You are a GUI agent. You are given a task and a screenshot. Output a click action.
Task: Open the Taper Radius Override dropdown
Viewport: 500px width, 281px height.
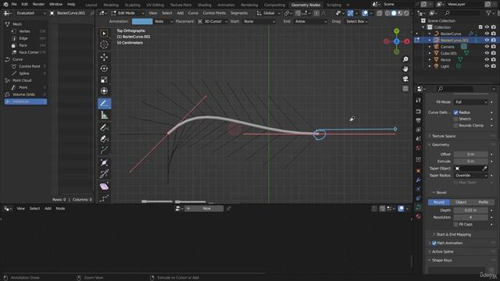pyautogui.click(x=470, y=176)
